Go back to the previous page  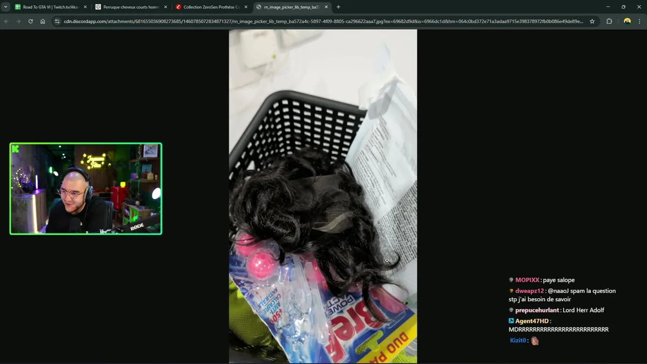(6, 21)
